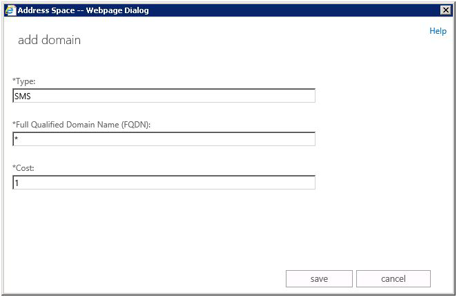Click the empty right end of Type field
The height and width of the screenshot is (297, 457).
[x=290, y=96]
